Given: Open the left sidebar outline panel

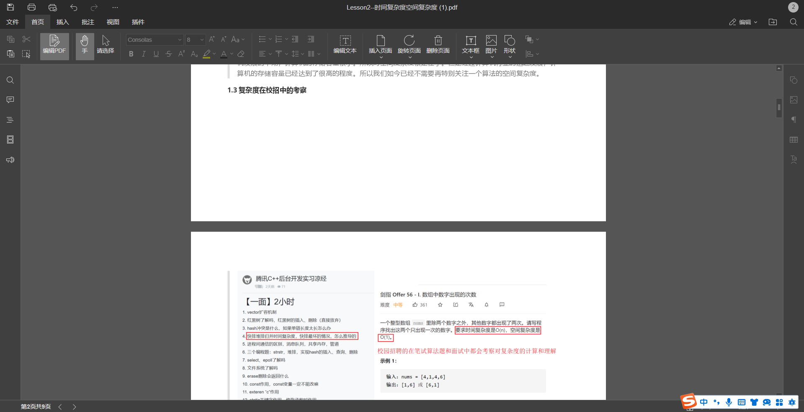Looking at the screenshot, I should tap(10, 120).
